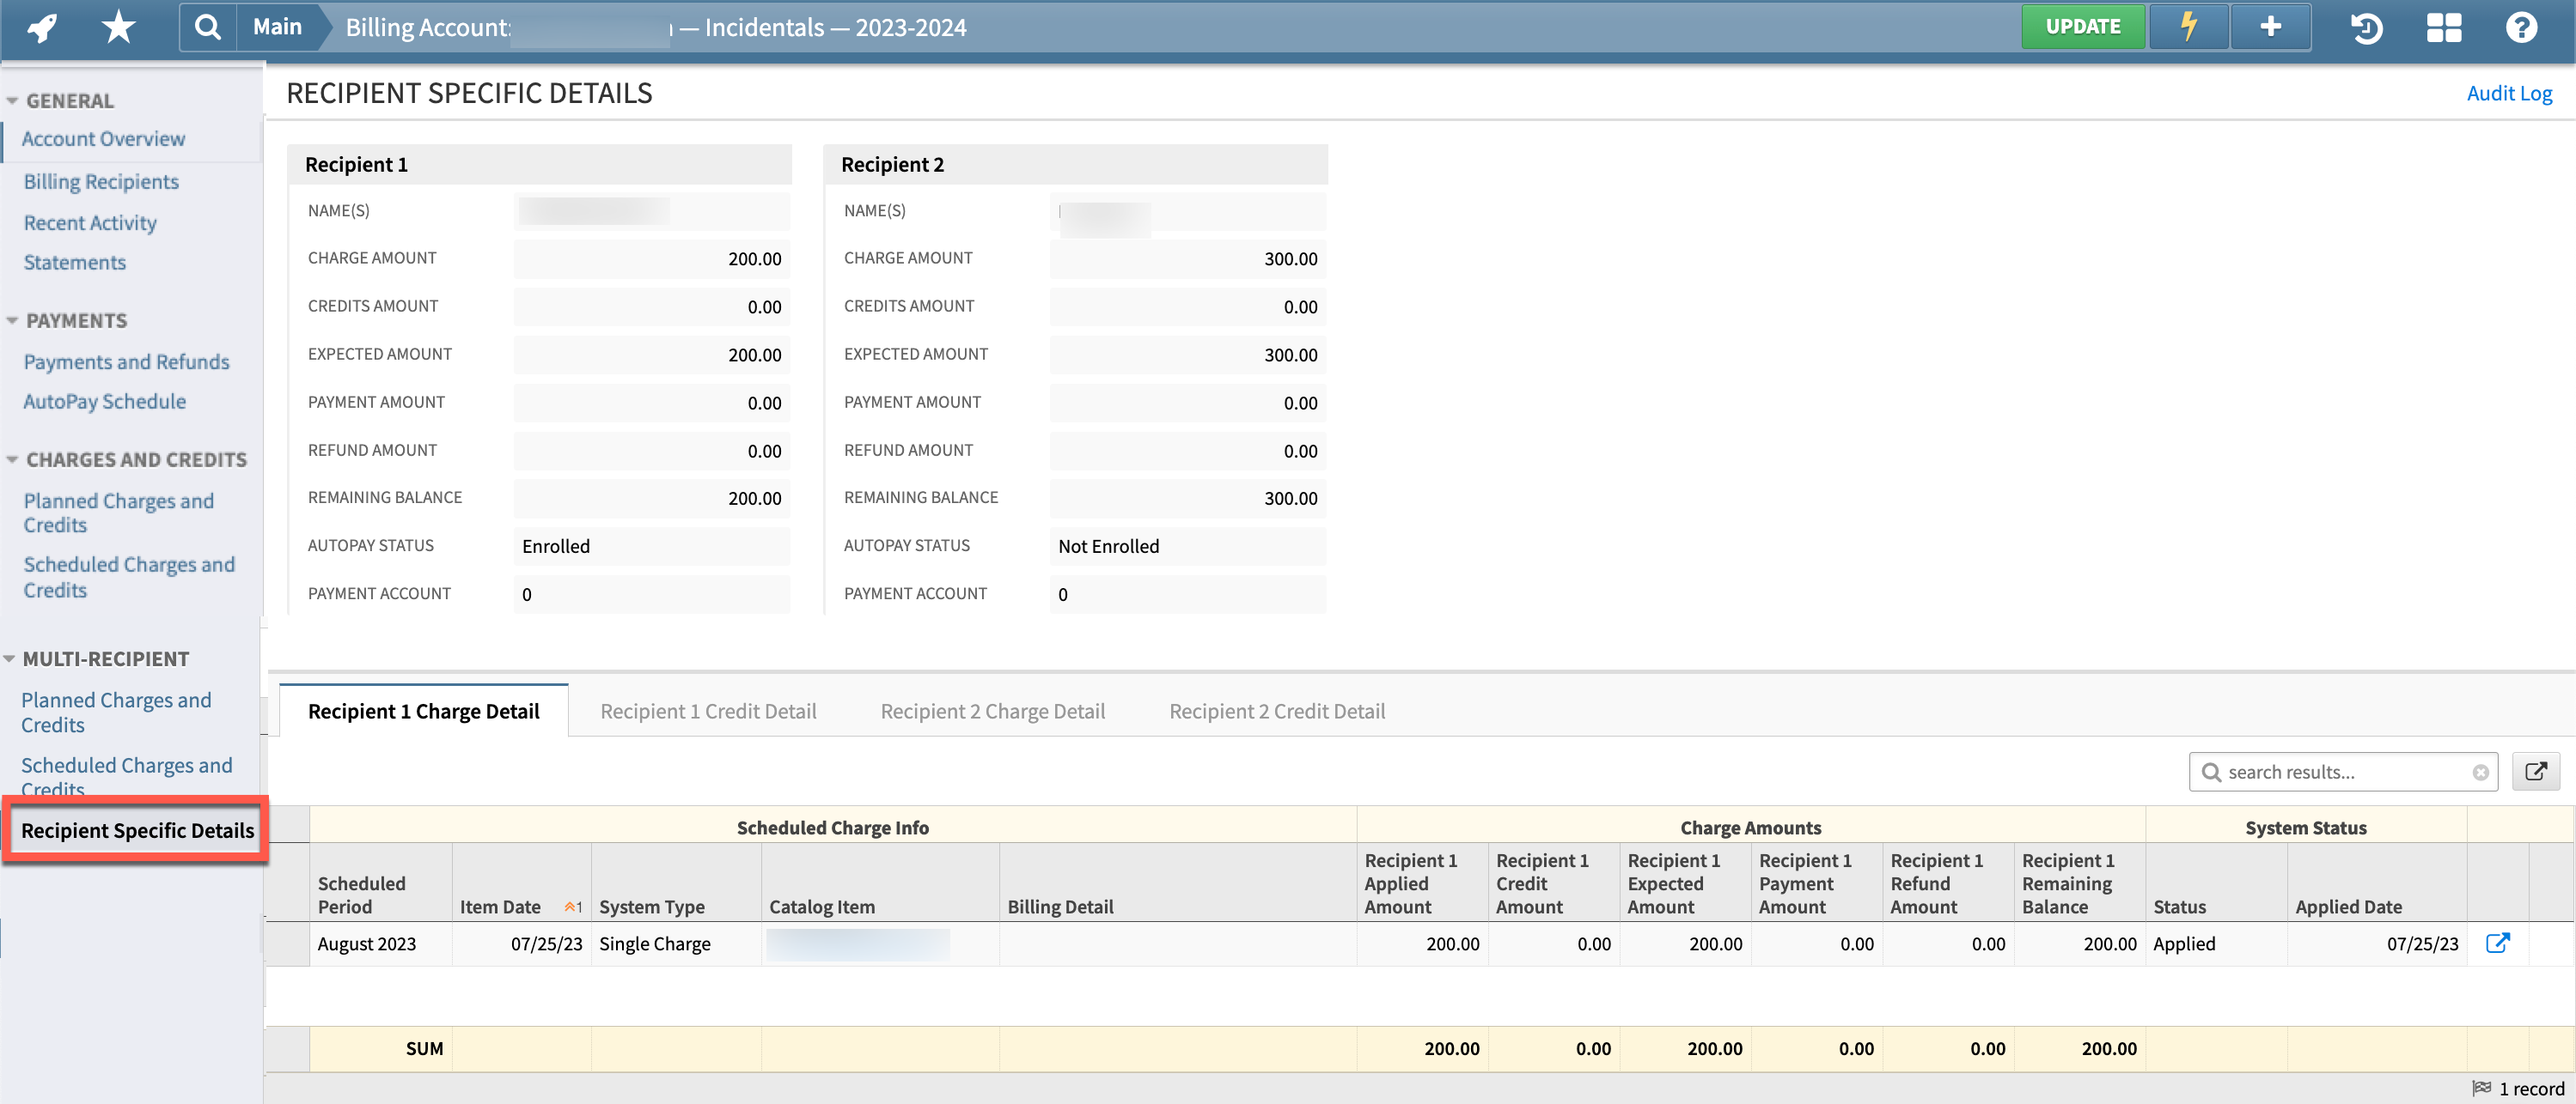2576x1104 pixels.
Task: Click the flag icon near 1 record
Action: click(2481, 1088)
